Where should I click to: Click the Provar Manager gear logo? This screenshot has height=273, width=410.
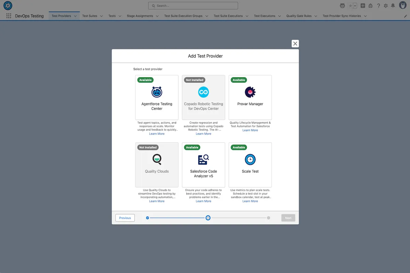pos(250,92)
